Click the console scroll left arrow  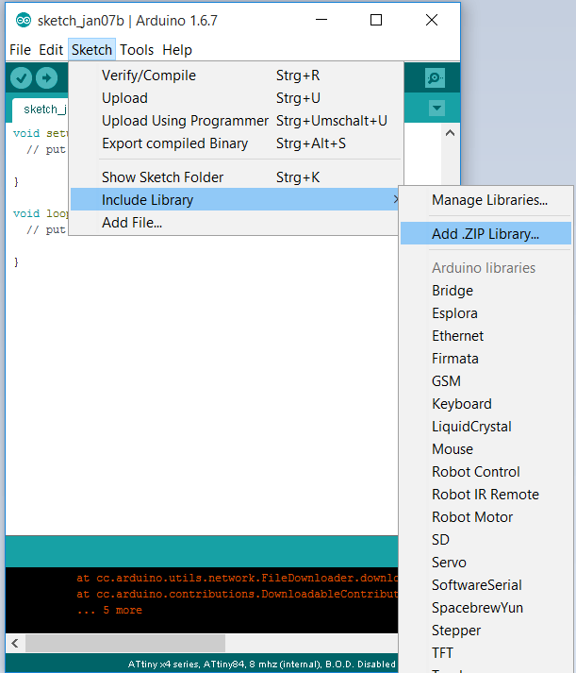pos(15,643)
